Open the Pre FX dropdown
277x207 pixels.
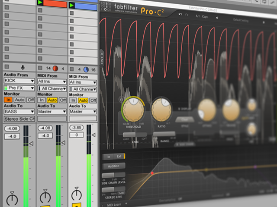click(x=19, y=88)
